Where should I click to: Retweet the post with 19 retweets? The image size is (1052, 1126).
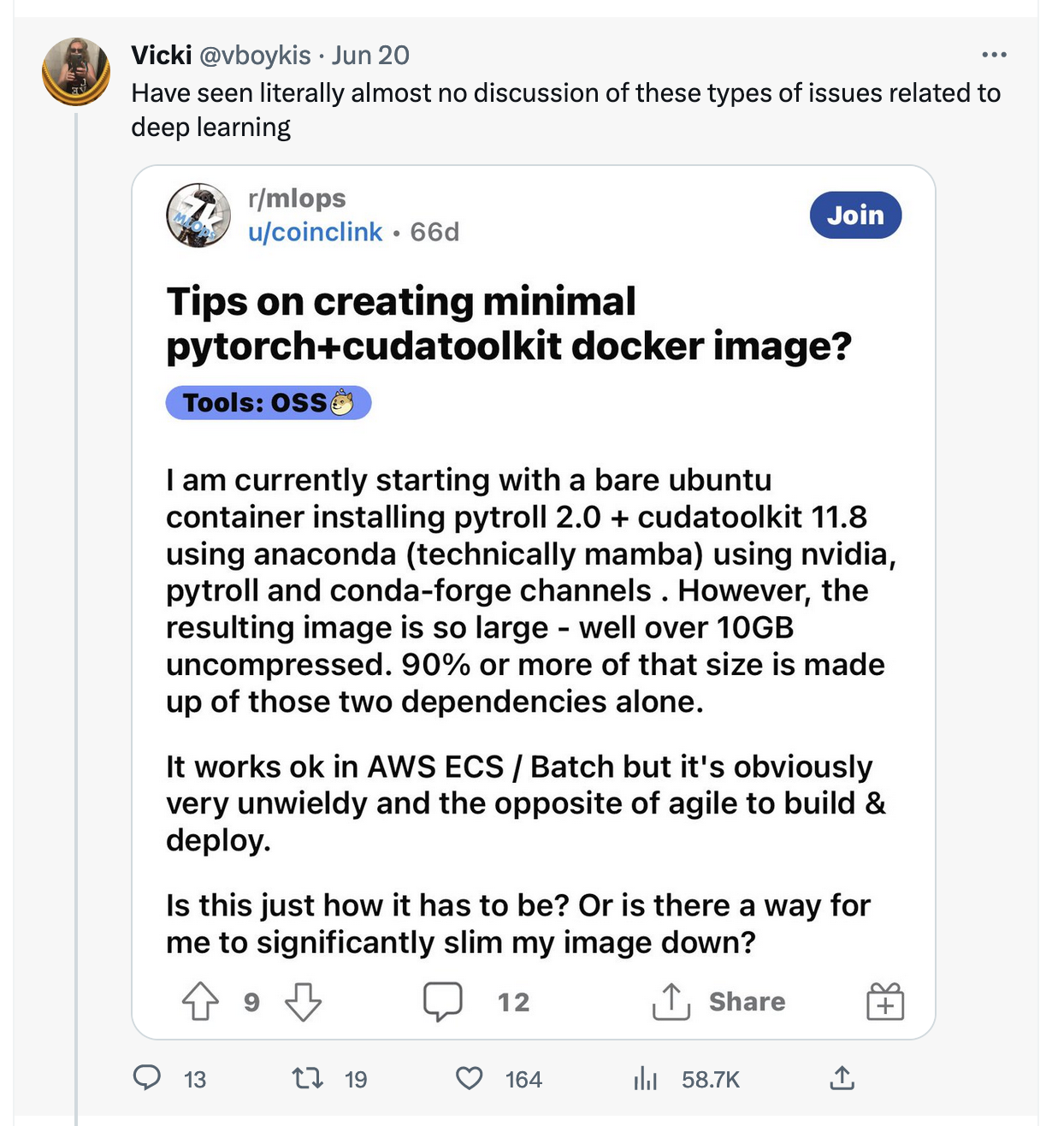(x=308, y=1078)
